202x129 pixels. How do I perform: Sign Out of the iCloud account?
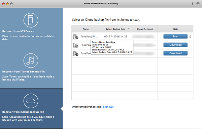click(x=108, y=107)
